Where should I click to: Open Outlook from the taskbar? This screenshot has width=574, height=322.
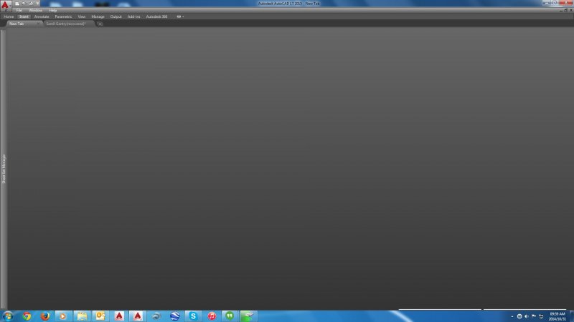click(x=100, y=316)
